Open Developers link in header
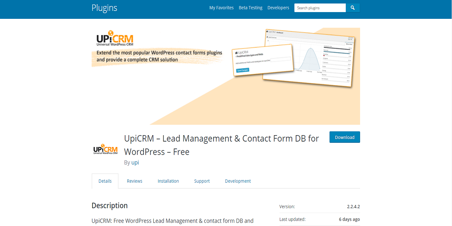The height and width of the screenshot is (226, 452). 278,8
